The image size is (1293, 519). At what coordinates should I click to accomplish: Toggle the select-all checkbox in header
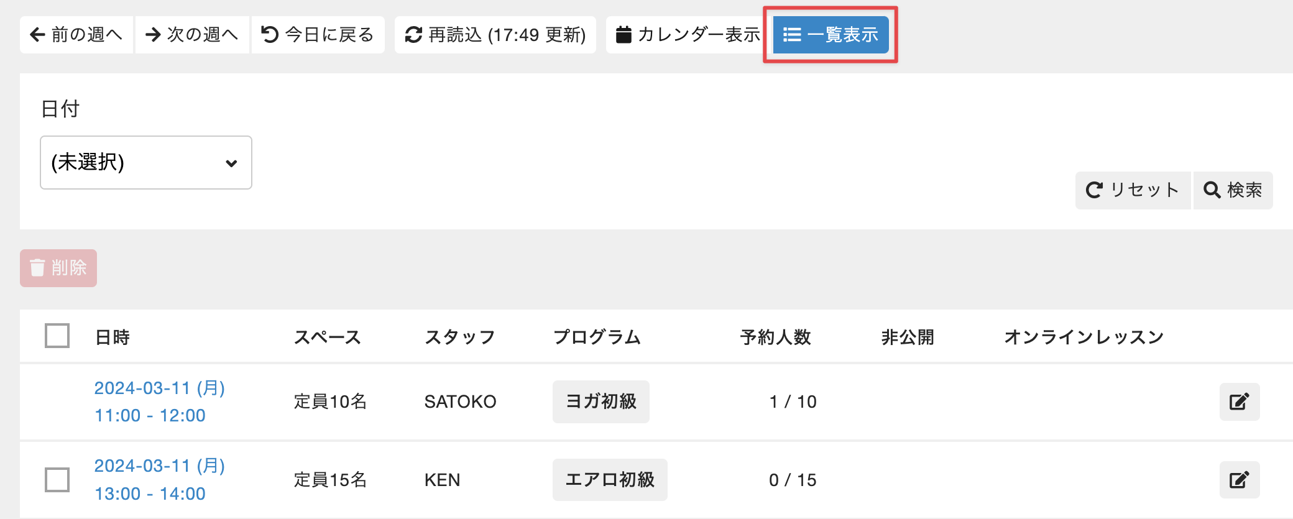pyautogui.click(x=57, y=336)
